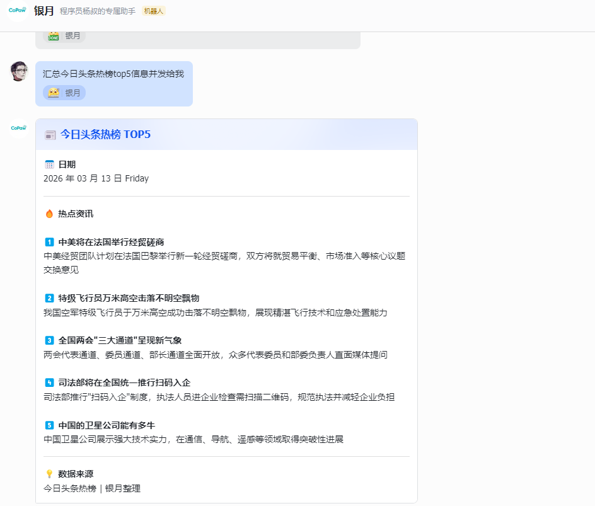Screen dimensions: 595x506
Task: Click the light bulb icon beside 数据来源
Action: point(49,474)
